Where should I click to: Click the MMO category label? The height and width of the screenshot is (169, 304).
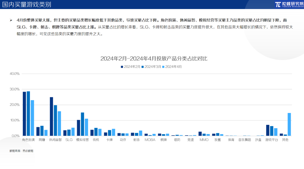point(204,140)
